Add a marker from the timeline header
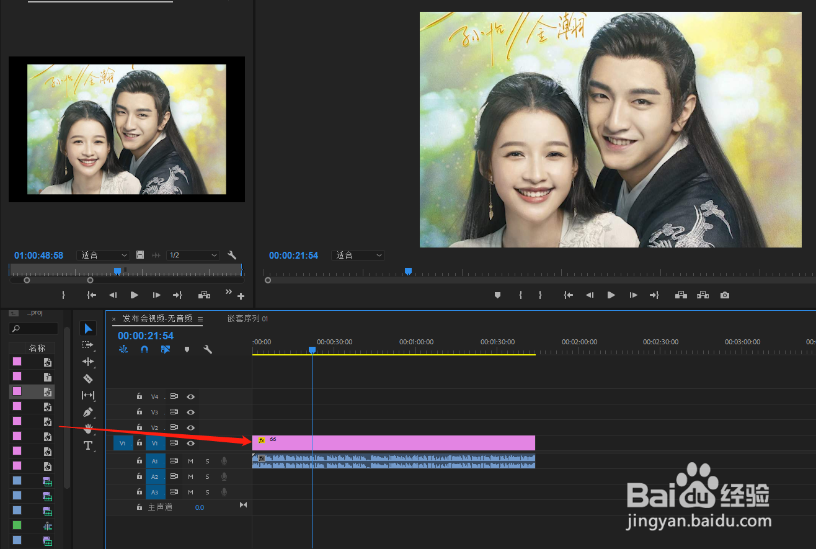816x549 pixels. point(187,349)
